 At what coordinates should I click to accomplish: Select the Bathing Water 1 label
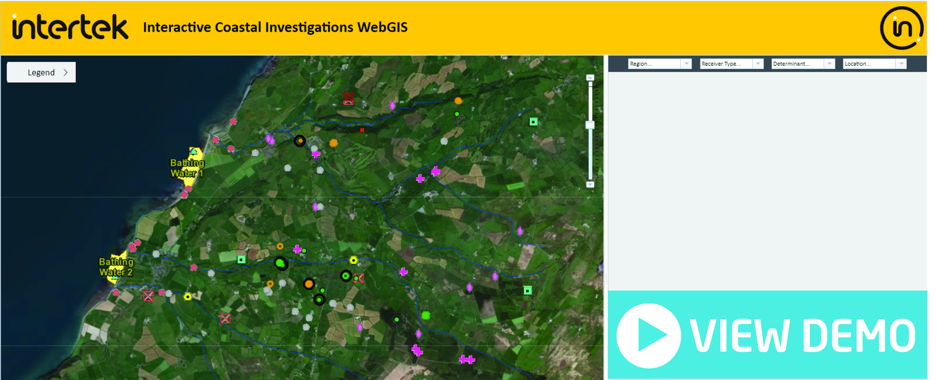tap(187, 168)
